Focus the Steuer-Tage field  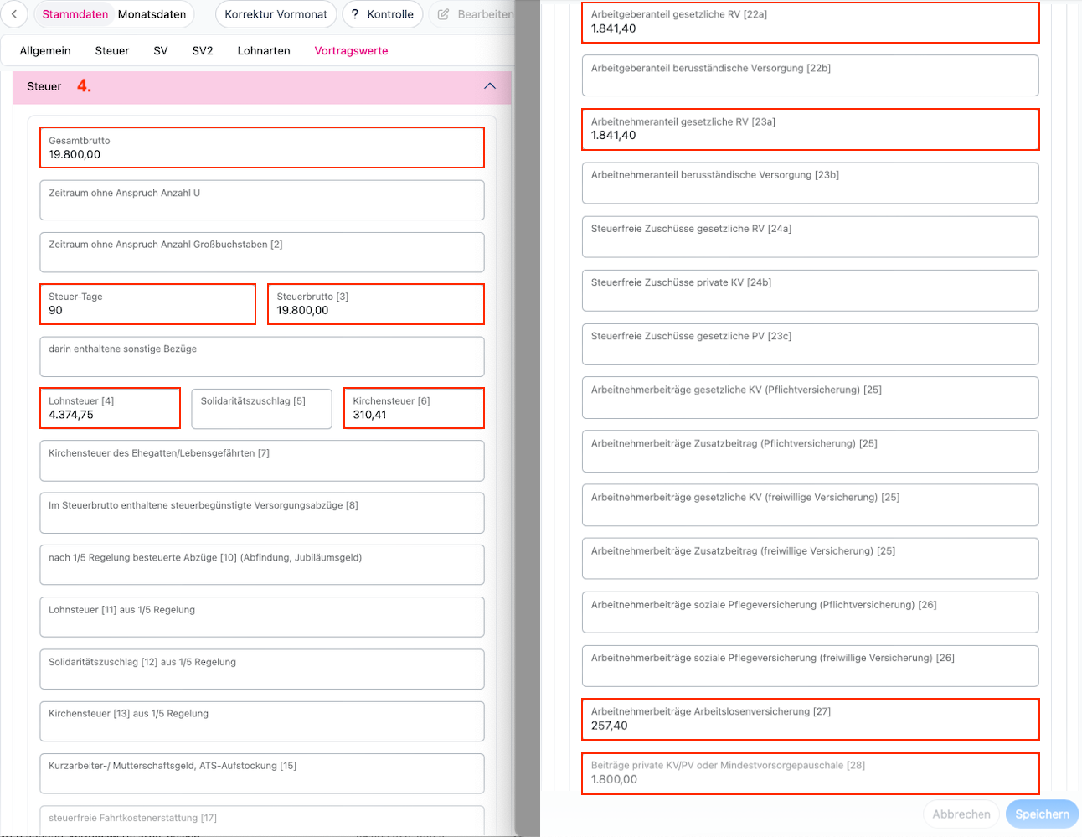click(x=147, y=304)
